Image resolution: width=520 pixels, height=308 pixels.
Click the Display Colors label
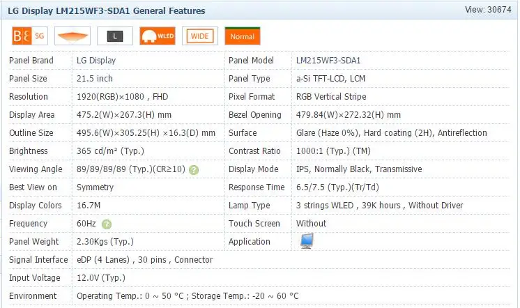[x=35, y=206]
